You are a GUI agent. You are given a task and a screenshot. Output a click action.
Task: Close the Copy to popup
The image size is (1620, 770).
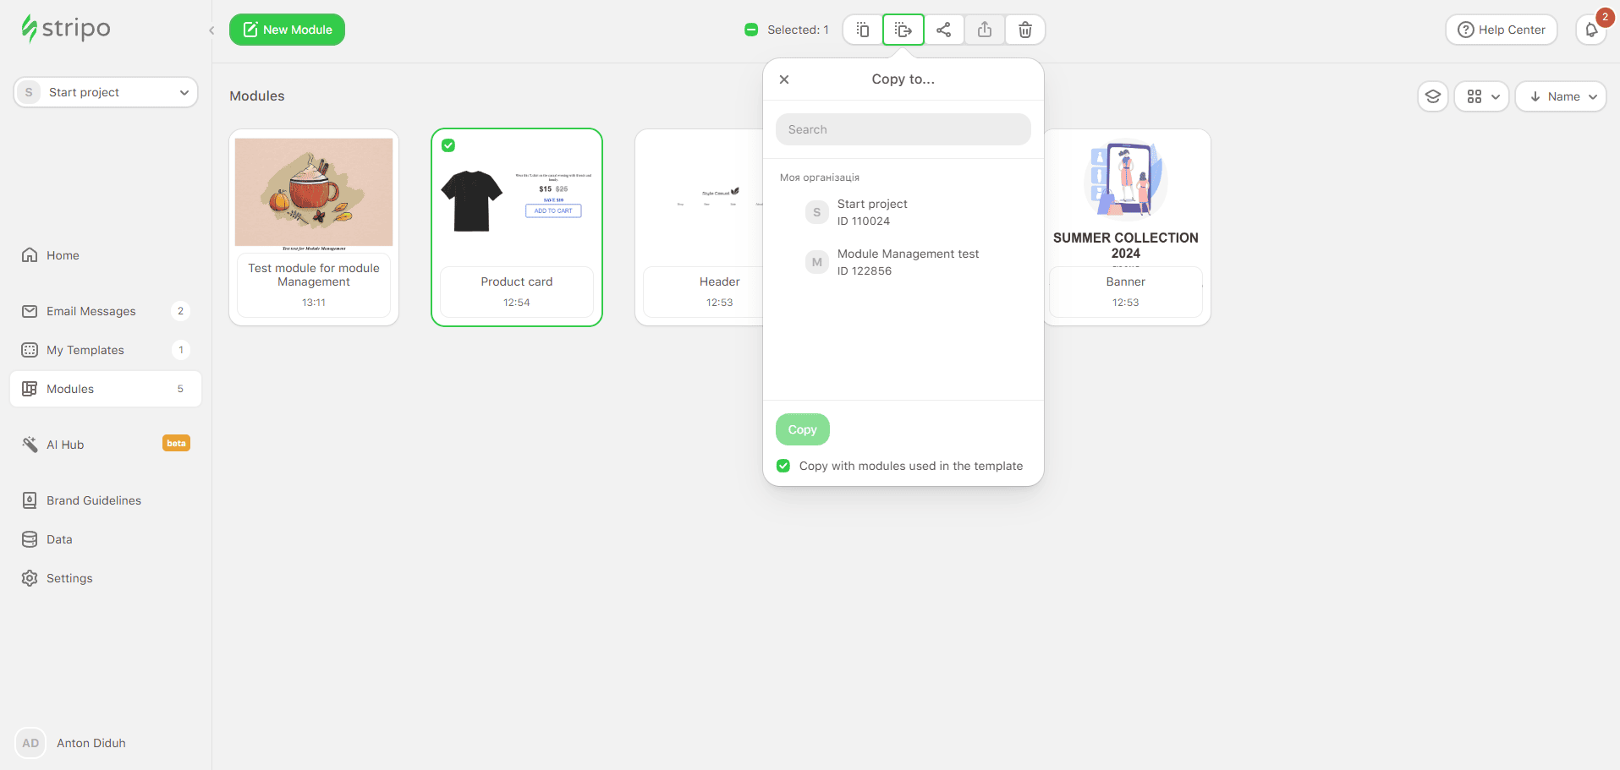(x=784, y=79)
